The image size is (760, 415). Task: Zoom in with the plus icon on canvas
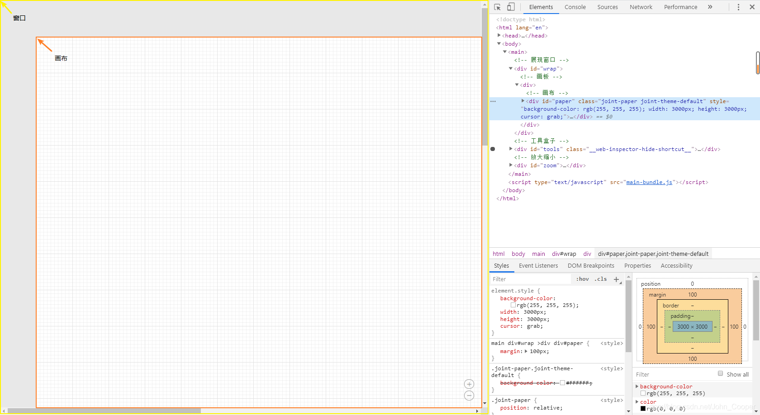469,384
